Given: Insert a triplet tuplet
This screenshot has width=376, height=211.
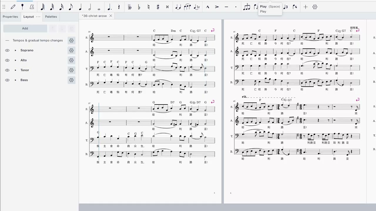Looking at the screenshot, I should click(247, 7).
